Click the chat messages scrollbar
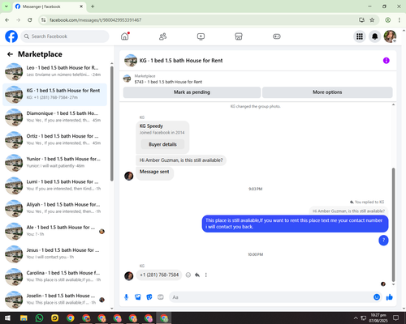 tap(393, 224)
